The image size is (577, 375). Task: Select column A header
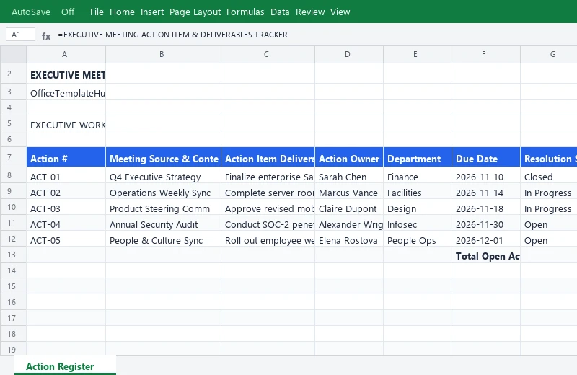(66, 55)
